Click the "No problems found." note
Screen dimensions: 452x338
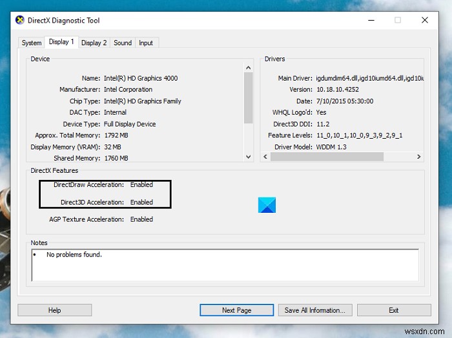coord(74,255)
